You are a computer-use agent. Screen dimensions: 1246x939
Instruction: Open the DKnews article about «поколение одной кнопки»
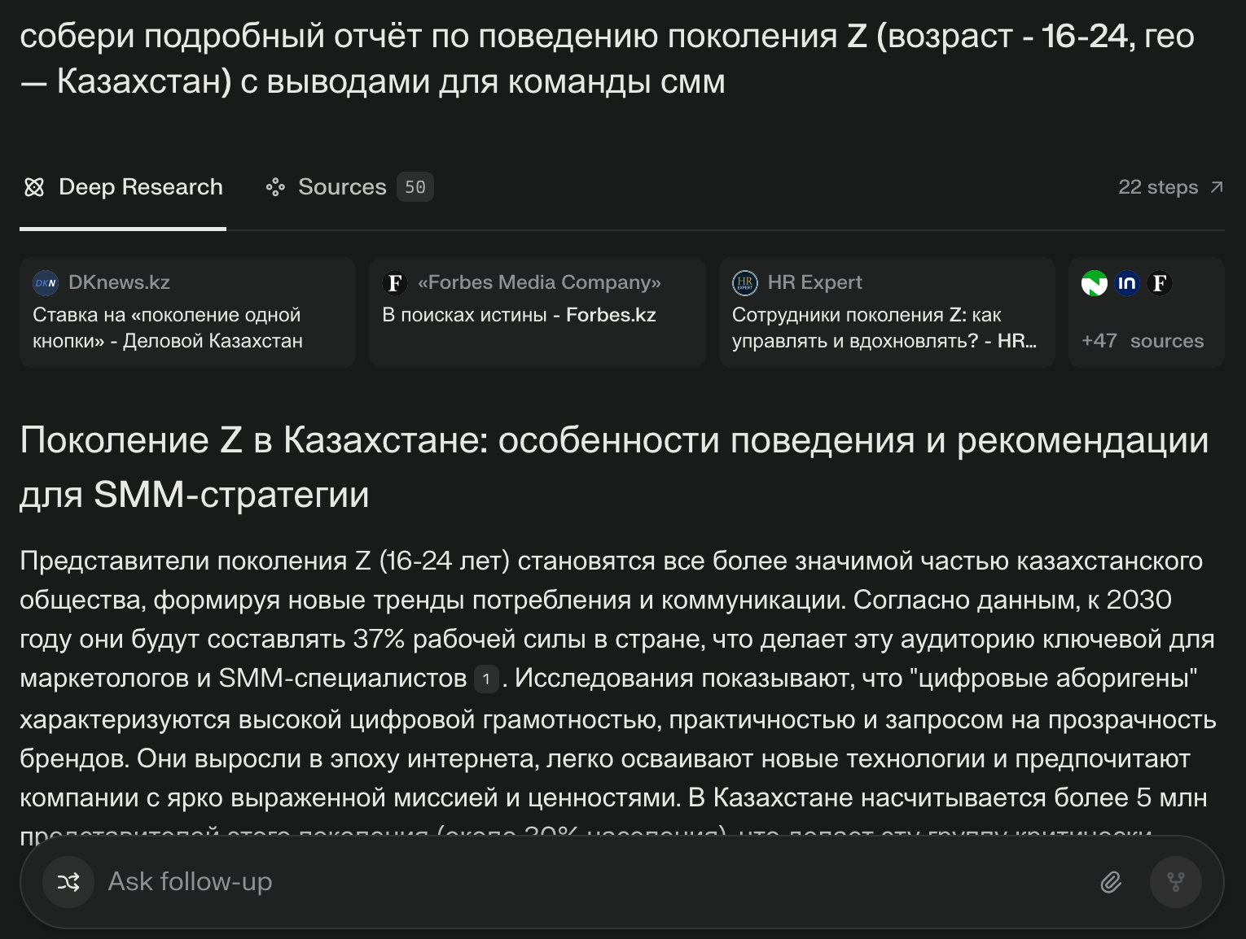(x=186, y=327)
